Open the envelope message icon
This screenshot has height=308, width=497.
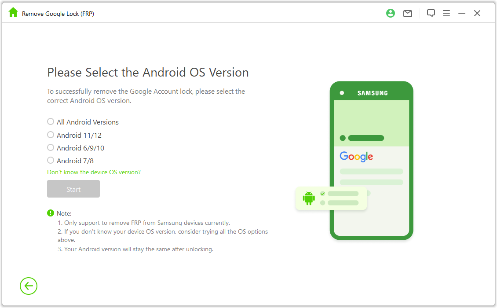[407, 13]
